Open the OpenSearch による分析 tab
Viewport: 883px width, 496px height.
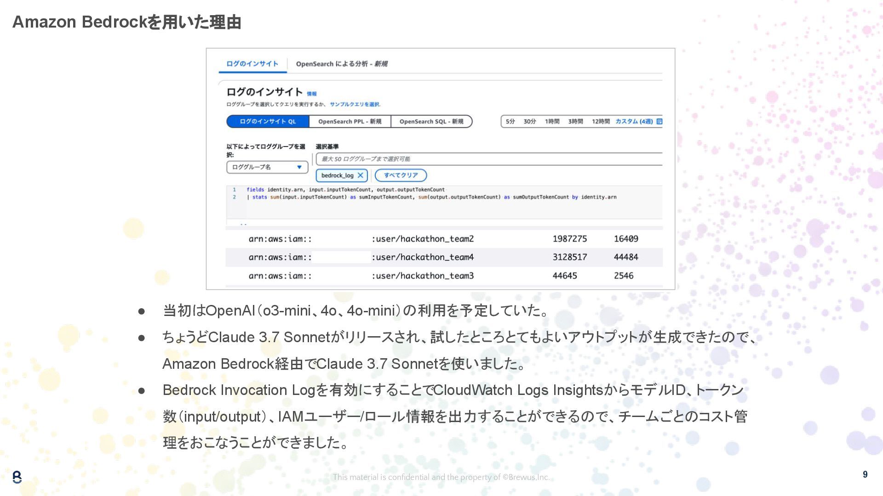(x=341, y=64)
